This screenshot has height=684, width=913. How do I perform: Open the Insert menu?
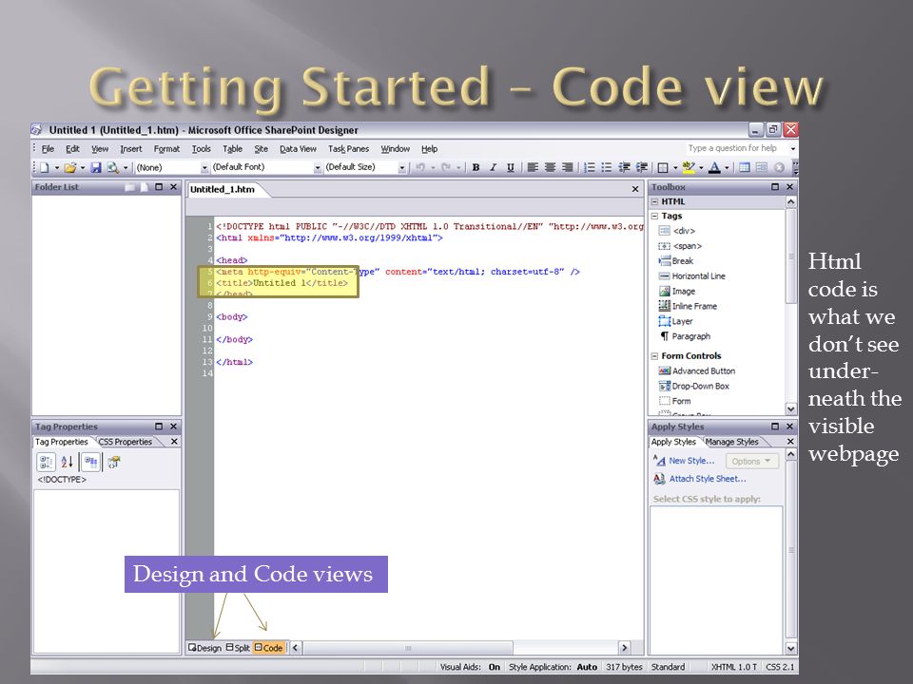pos(131,149)
